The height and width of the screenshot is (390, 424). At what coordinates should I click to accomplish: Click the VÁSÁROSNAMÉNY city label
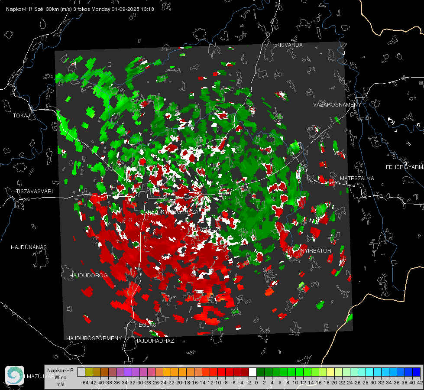337,105
